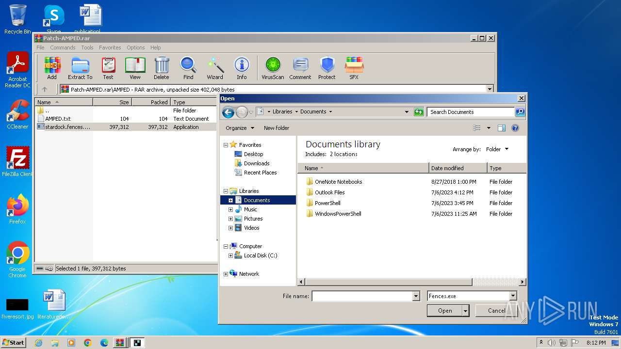Screen dimensions: 621x349
Task: Go up one folder level in WinRAR
Action: click(45, 89)
